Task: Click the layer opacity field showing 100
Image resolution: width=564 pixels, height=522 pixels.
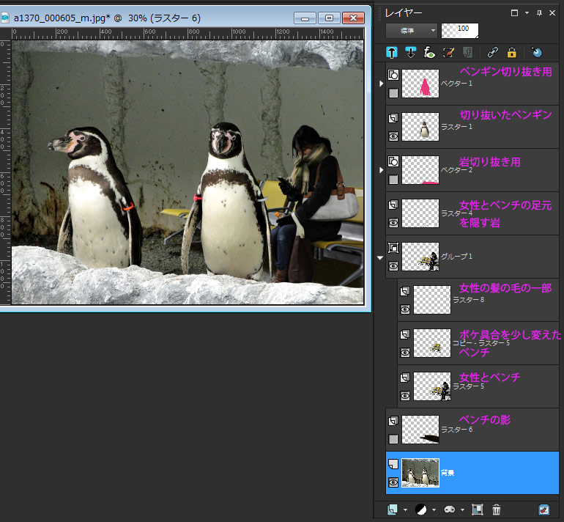Action: (x=459, y=31)
